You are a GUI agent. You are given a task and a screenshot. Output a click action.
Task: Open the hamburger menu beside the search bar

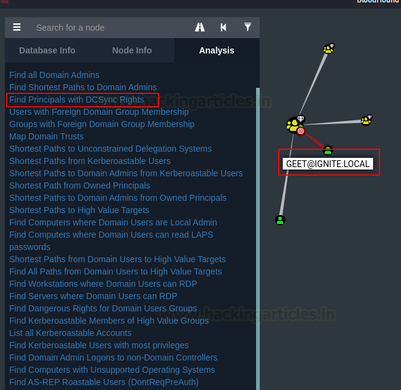click(17, 27)
